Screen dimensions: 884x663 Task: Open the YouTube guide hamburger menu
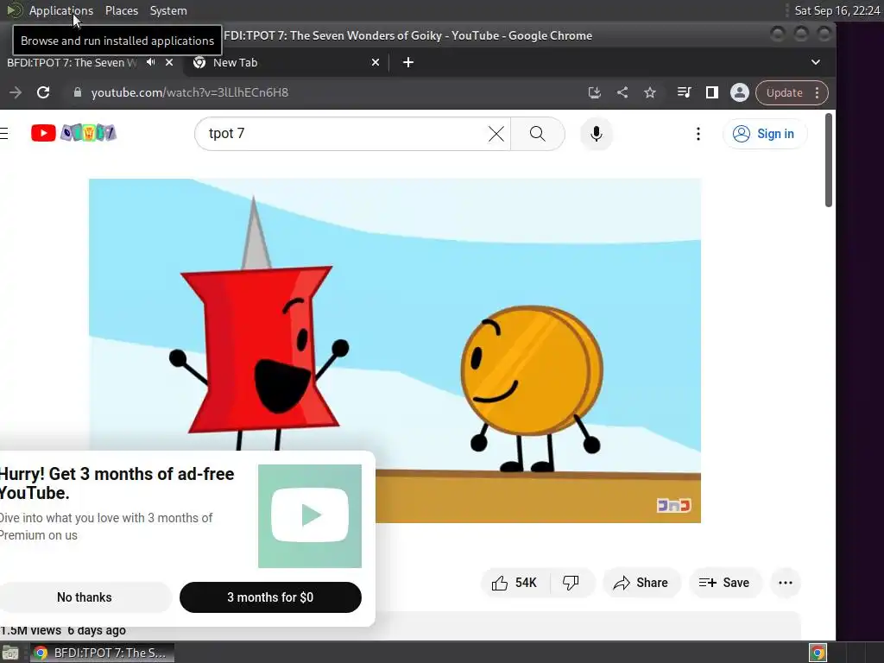pyautogui.click(x=4, y=133)
